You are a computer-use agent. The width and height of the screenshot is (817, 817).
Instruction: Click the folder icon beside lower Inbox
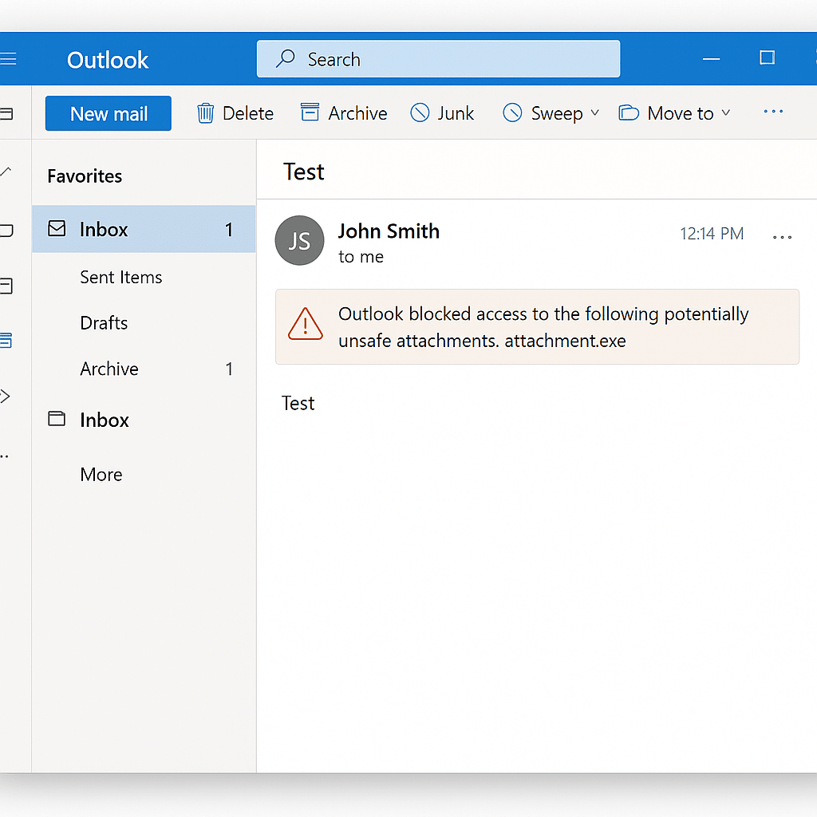pos(57,418)
